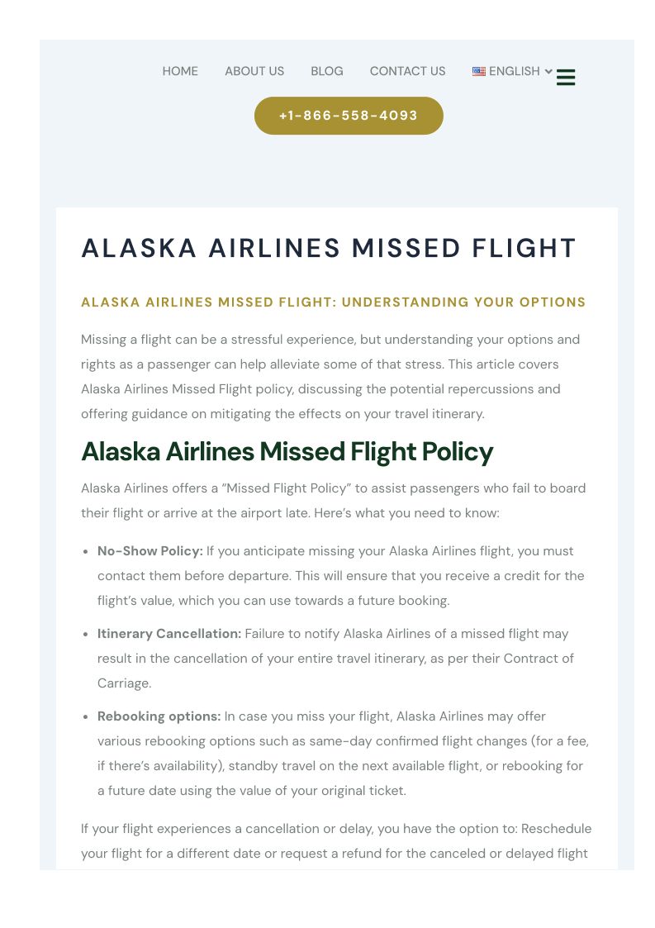This screenshot has height=928, width=655.
Task: Navigate to the BLOG page
Action: pyautogui.click(x=327, y=72)
